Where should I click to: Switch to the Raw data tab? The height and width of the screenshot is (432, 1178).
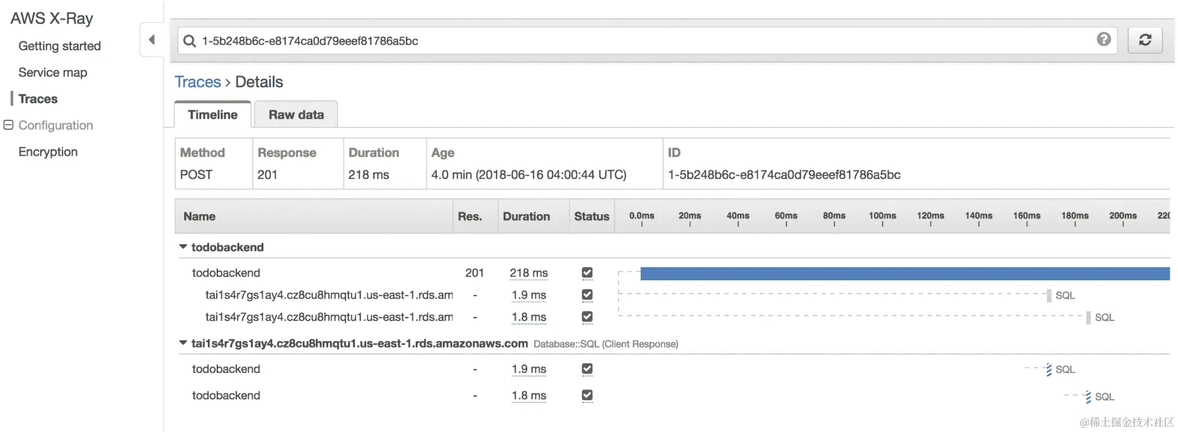click(x=296, y=114)
